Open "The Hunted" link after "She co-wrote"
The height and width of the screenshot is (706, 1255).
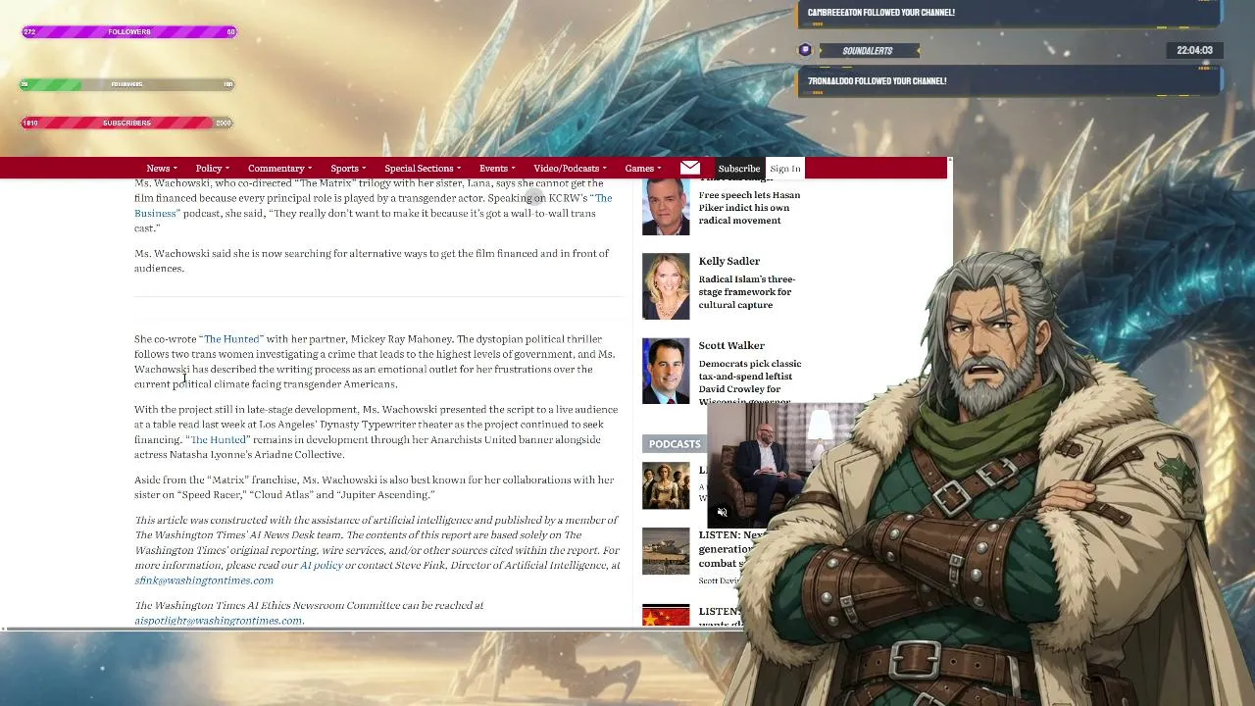point(231,339)
